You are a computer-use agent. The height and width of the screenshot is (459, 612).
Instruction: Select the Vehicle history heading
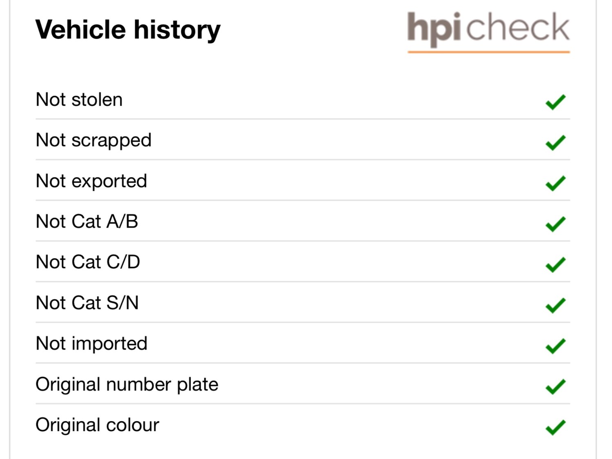pyautogui.click(x=128, y=30)
